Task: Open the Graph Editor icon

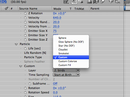Action: tap(118, 2)
